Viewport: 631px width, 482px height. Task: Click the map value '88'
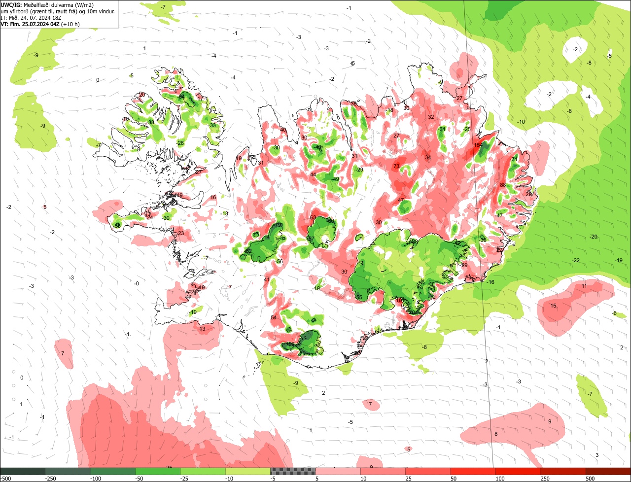click(503, 185)
